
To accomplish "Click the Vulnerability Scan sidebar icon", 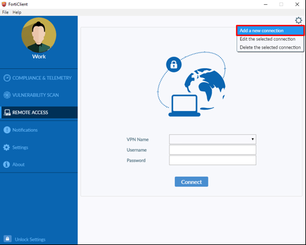I will [x=7, y=95].
